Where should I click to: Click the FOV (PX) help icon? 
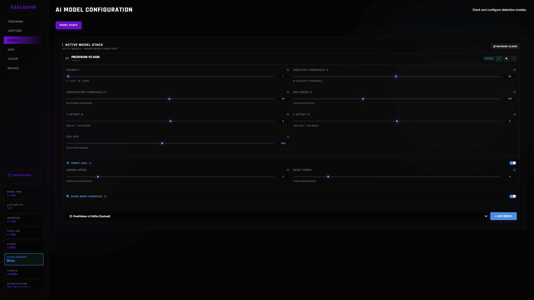[288, 137]
